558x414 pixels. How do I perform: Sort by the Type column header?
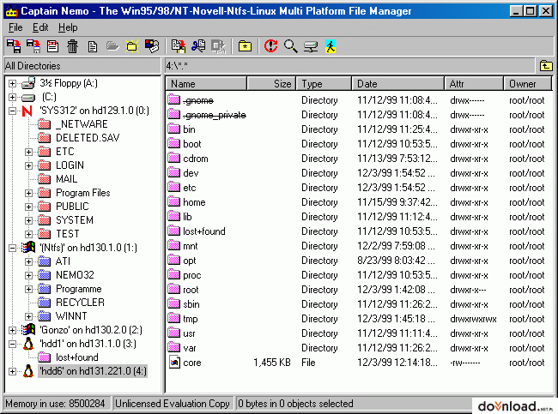tap(324, 84)
